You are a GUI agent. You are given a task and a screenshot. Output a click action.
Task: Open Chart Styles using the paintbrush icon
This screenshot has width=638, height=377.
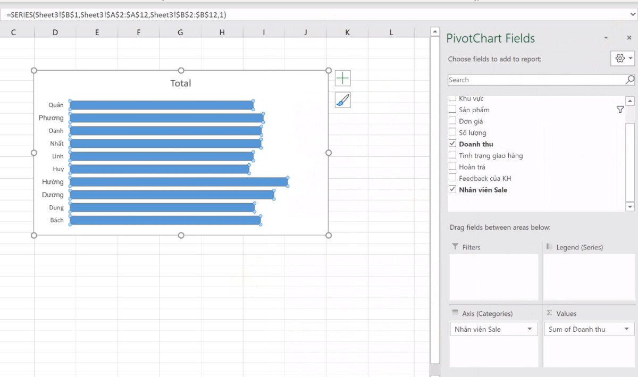coord(342,99)
